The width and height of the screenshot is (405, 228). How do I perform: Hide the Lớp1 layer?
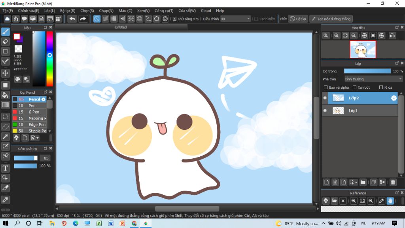click(x=325, y=111)
